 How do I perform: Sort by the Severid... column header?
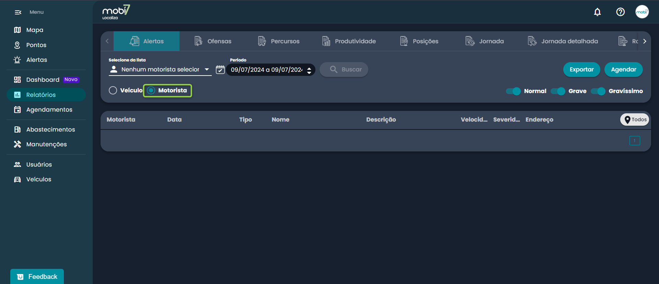(x=507, y=120)
